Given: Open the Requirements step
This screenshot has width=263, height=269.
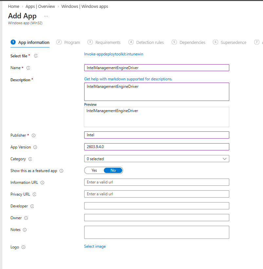Looking at the screenshot, I should point(104,42).
